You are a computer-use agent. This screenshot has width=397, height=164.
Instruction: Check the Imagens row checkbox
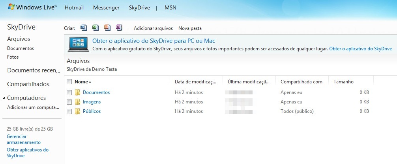(69, 102)
